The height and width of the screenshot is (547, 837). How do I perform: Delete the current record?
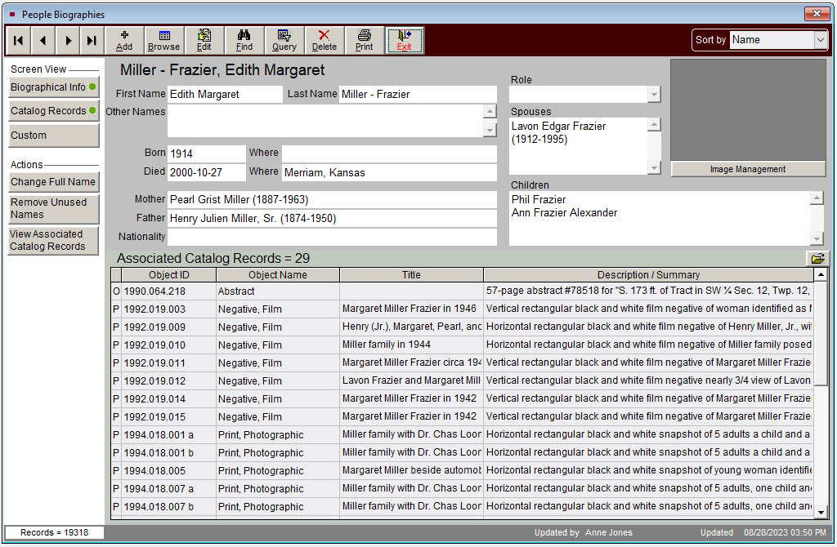point(325,40)
